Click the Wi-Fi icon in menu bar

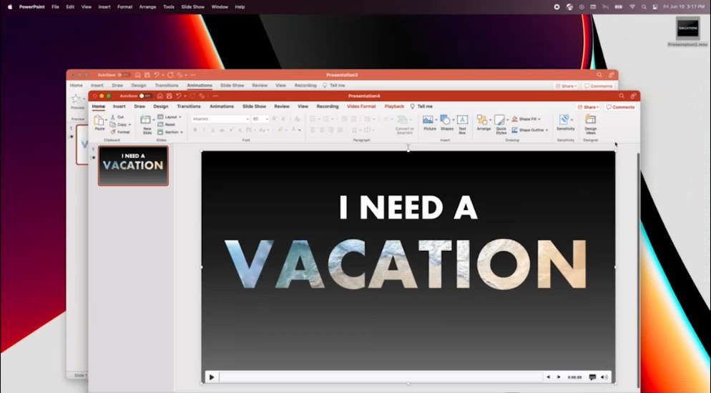[632, 7]
